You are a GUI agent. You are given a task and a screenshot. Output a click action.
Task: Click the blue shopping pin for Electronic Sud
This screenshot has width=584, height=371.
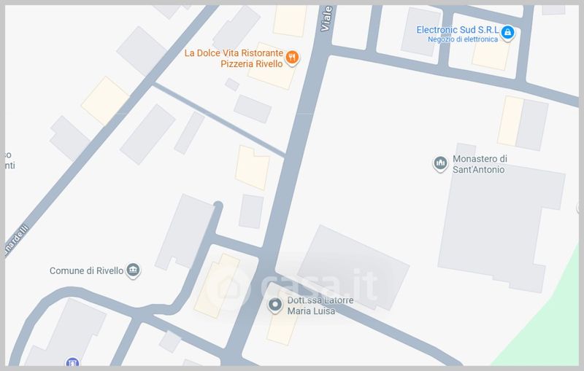507,33
